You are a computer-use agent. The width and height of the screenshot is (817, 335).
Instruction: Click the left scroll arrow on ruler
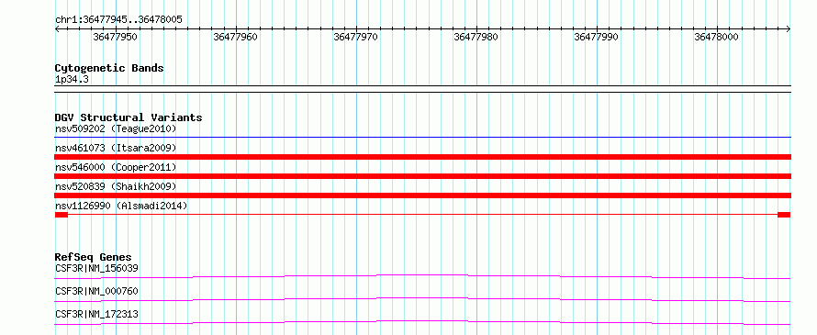click(57, 28)
